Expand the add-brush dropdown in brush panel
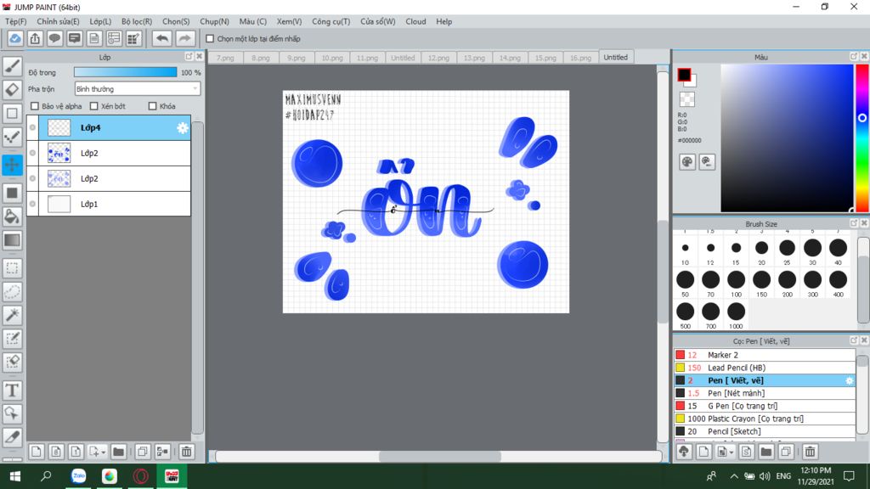This screenshot has height=489, width=870. coord(732,452)
